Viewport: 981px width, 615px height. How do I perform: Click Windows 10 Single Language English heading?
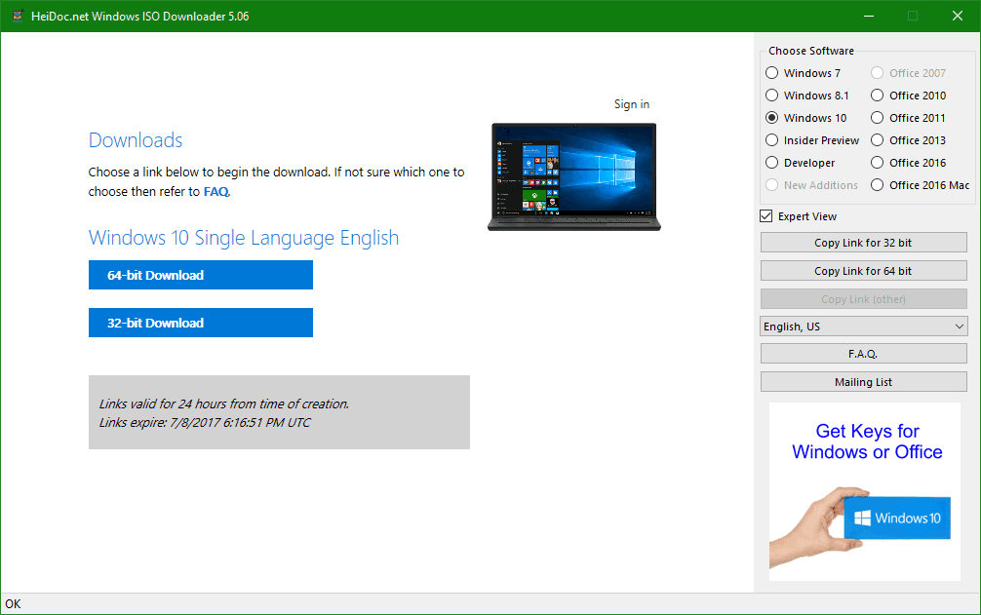pyautogui.click(x=244, y=238)
